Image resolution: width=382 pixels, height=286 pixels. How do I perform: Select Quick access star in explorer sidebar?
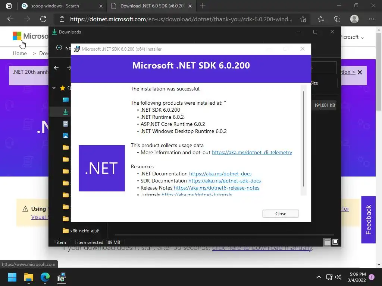63,88
